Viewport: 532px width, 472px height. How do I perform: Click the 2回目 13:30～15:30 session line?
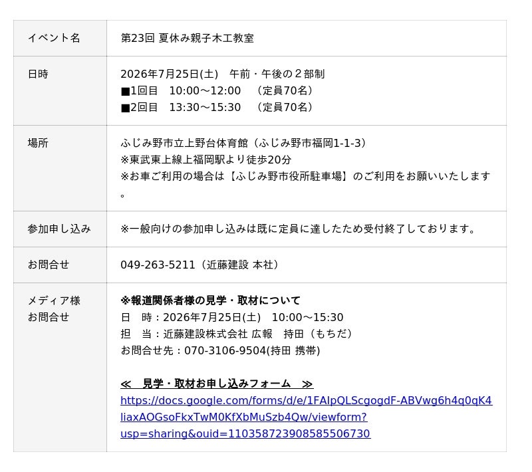(x=217, y=107)
